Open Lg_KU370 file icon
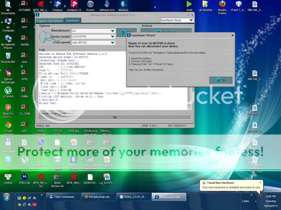 (107, 179)
